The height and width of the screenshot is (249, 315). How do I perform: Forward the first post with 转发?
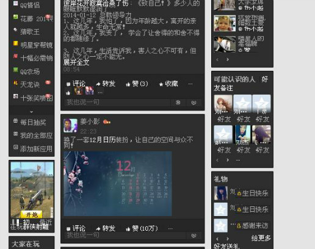106,84
